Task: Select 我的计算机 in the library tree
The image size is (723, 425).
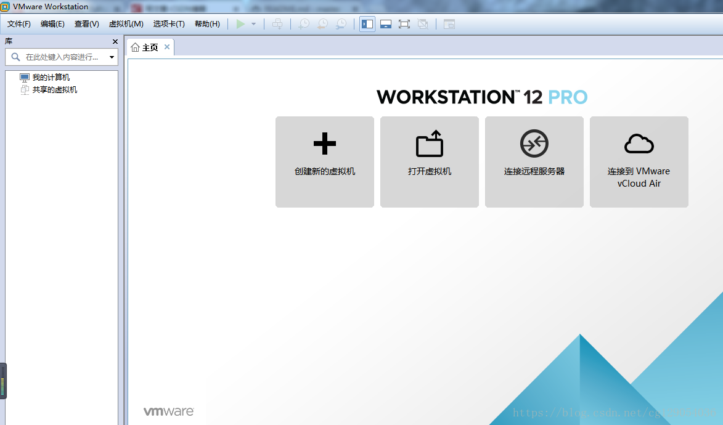Action: 51,78
